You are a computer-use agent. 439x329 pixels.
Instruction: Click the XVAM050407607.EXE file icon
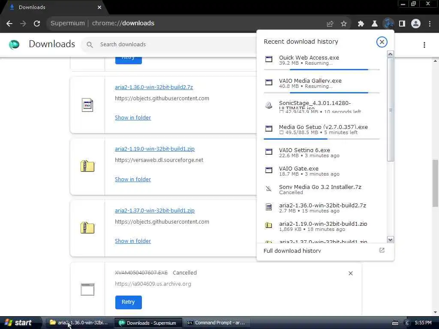(x=87, y=289)
